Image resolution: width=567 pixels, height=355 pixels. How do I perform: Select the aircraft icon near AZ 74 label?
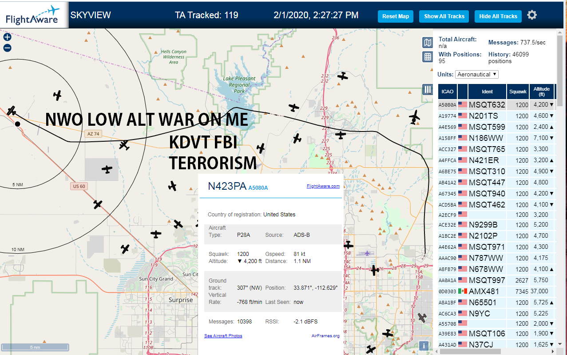tap(124, 145)
